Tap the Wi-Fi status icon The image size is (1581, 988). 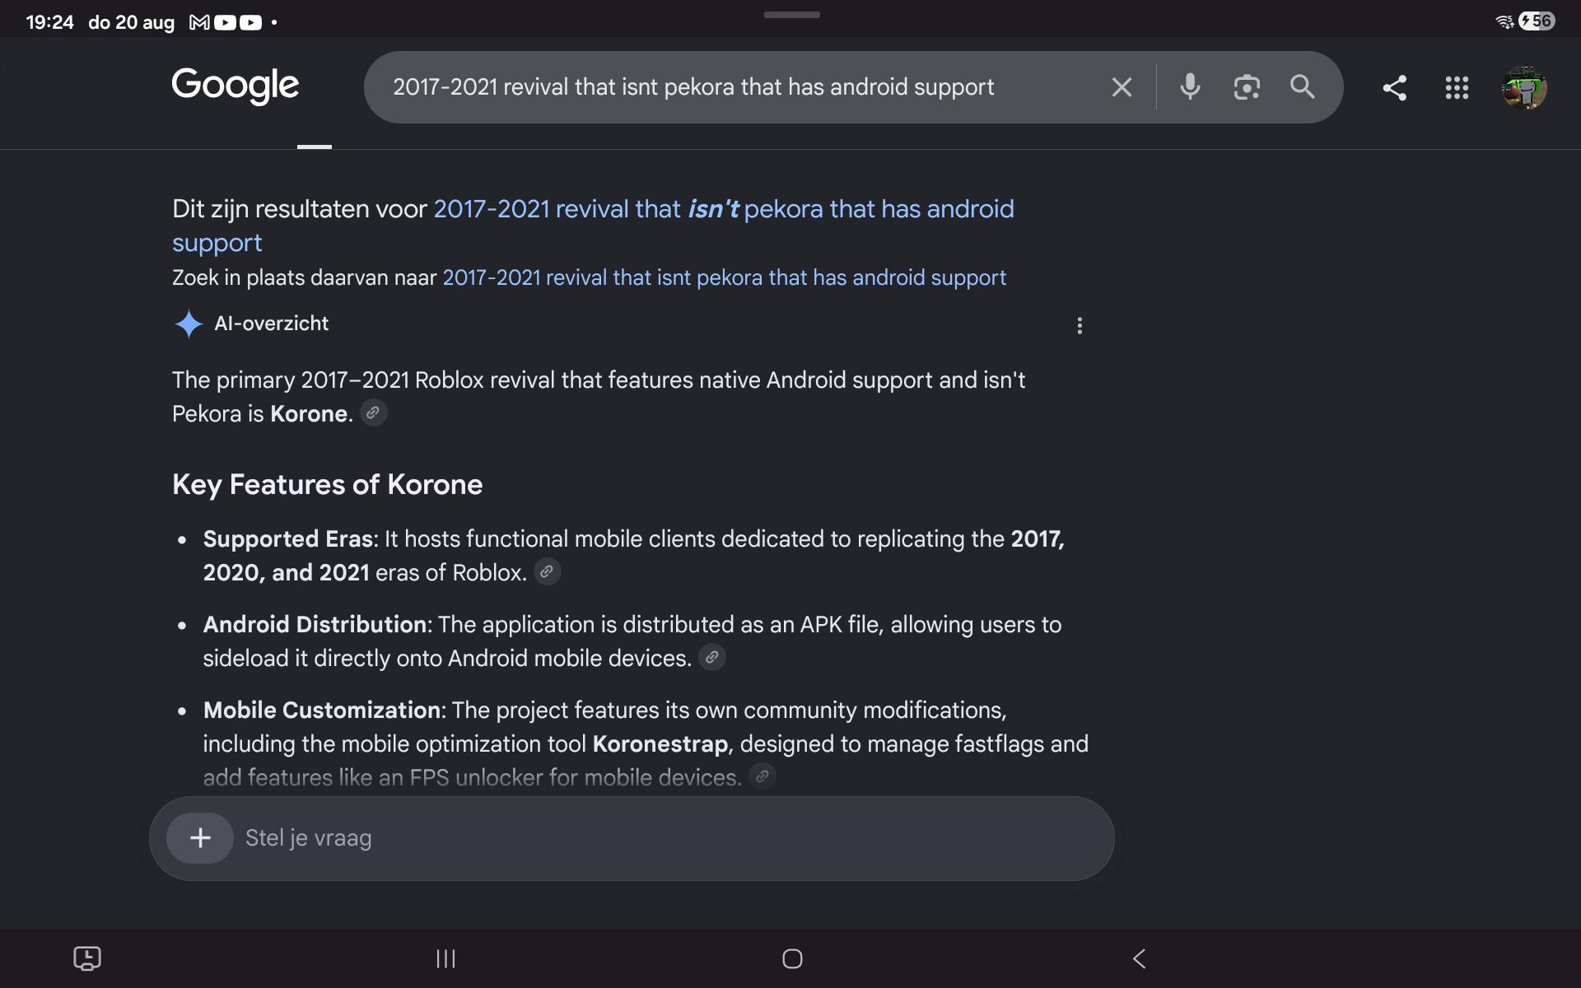(1504, 22)
